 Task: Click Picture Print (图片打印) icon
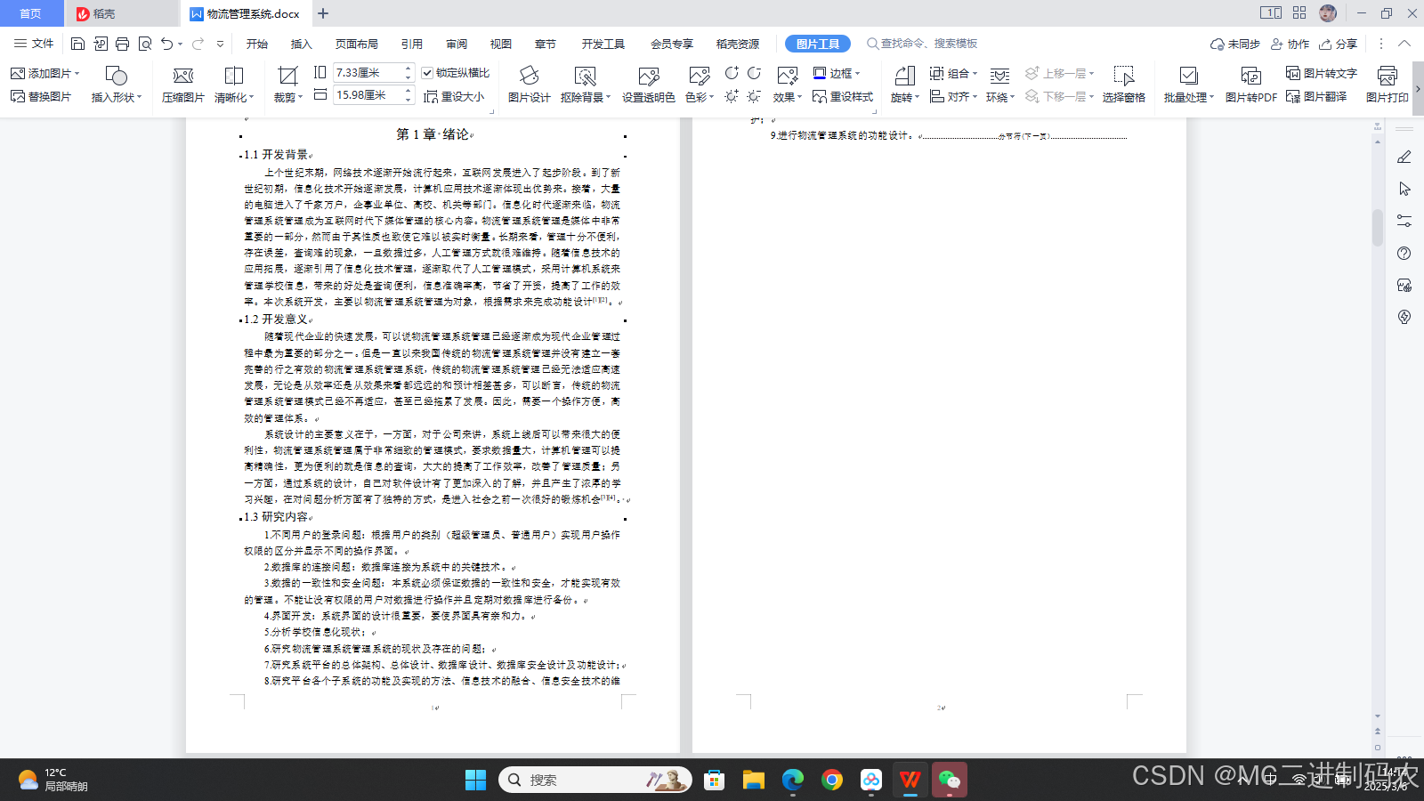tap(1388, 85)
